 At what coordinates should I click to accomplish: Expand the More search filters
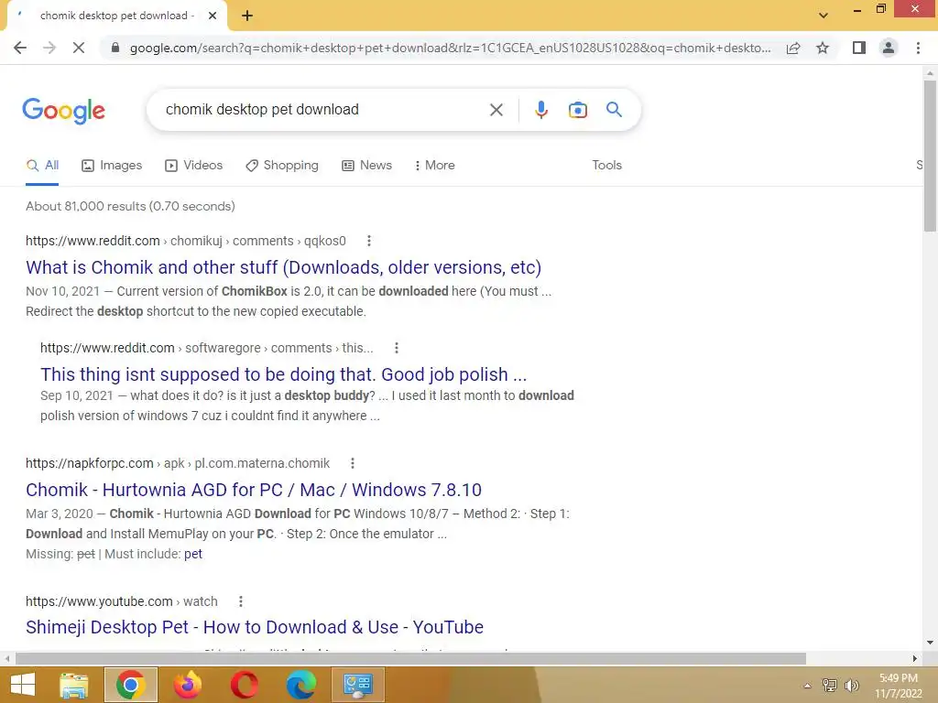pos(434,166)
